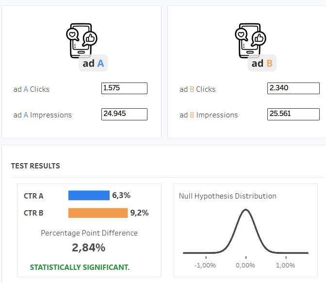Click the ad B label badge
326x283 pixels.
(x=262, y=63)
